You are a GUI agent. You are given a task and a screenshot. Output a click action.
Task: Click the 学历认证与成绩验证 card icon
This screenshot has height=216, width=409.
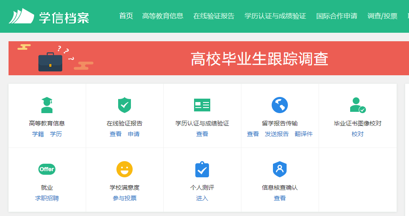pyautogui.click(x=202, y=105)
